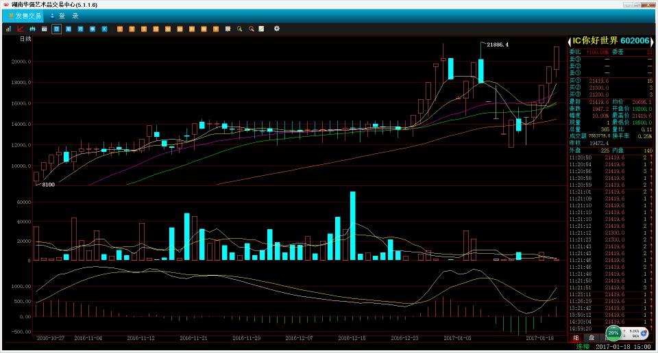Click the 日线 chart label
The width and height of the screenshot is (658, 353).
pos(25,39)
